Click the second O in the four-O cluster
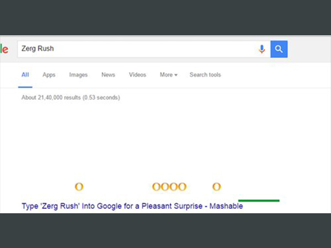Screen dimensions: 331x248 click(x=165, y=187)
